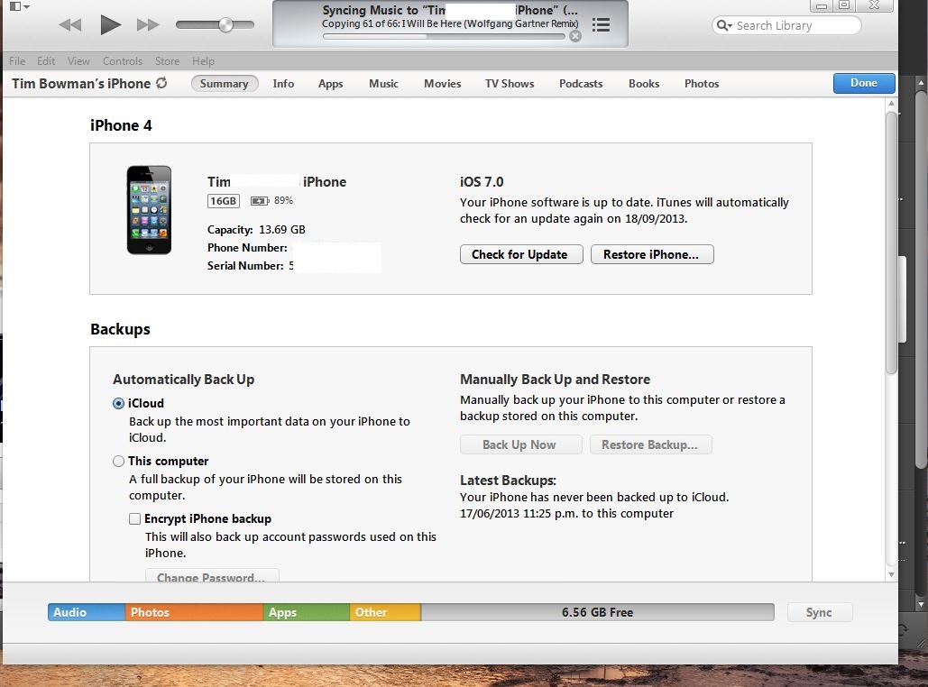Click the fast forward next track button

[x=148, y=25]
